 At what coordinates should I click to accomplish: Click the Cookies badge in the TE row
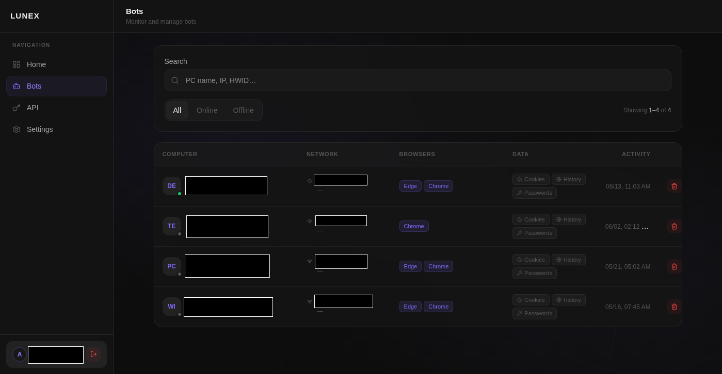[531, 219]
